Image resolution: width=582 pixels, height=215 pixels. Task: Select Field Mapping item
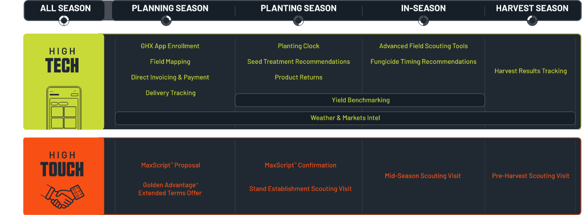click(x=170, y=61)
